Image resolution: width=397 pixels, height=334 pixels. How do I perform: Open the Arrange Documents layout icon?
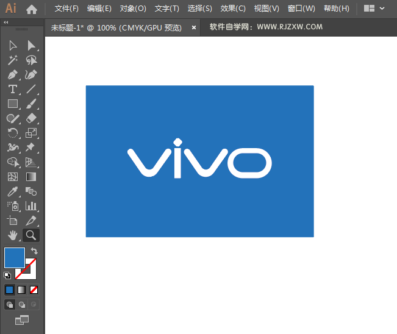369,9
